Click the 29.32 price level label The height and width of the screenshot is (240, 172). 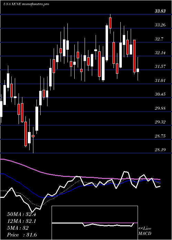tap(160, 122)
